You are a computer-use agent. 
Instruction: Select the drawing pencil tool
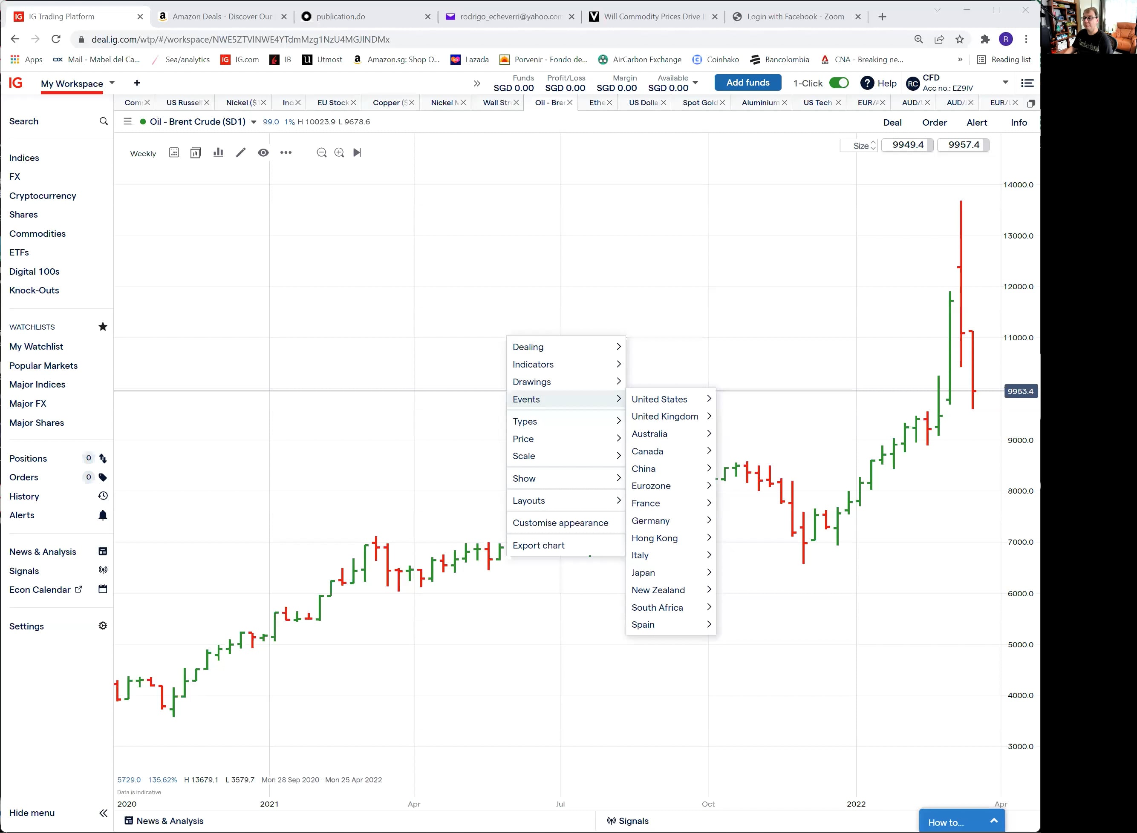point(241,152)
